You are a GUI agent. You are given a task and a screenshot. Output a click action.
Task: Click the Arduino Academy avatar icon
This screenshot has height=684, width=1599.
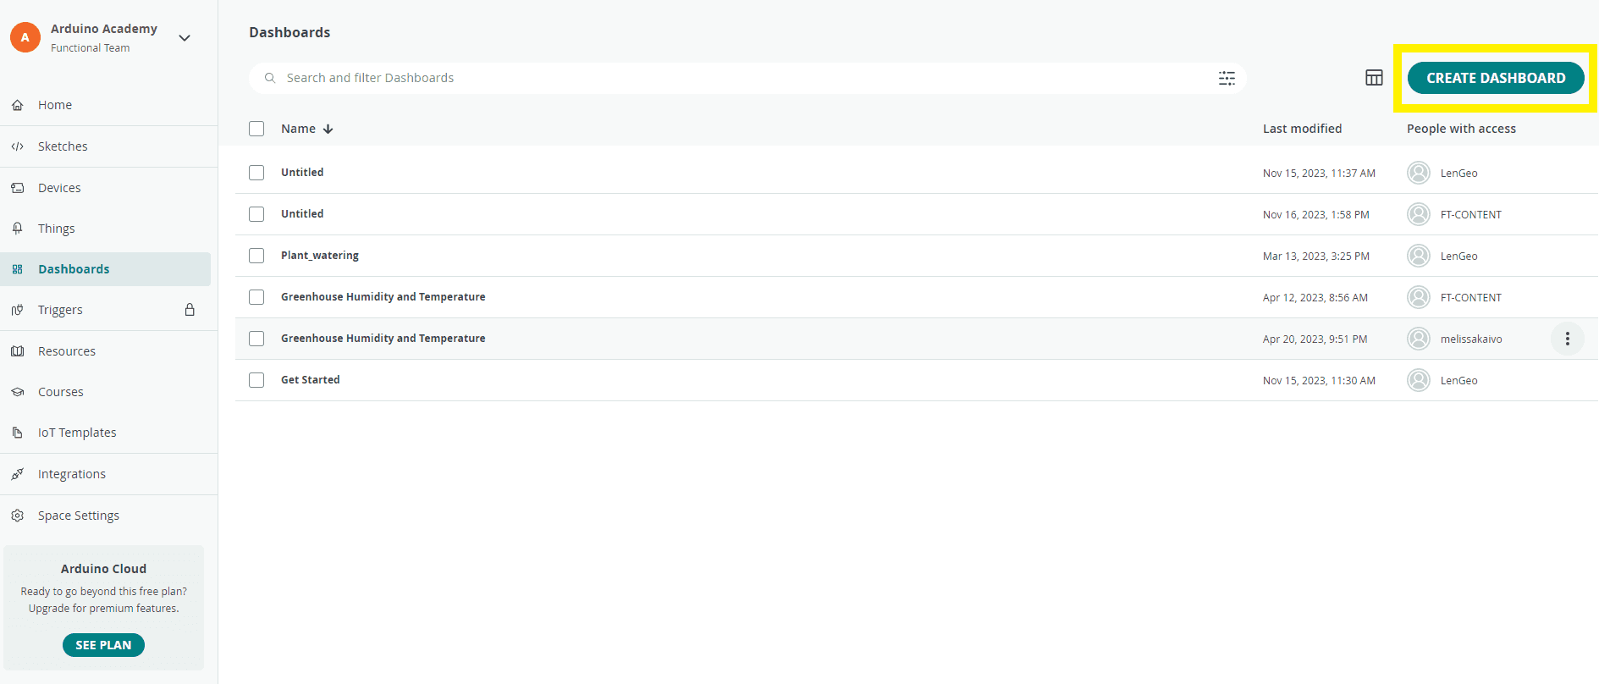(25, 37)
